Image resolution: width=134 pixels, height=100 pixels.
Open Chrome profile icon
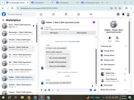[126, 8]
